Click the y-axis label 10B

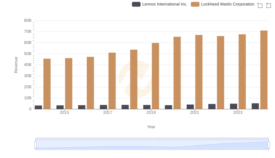click(x=28, y=98)
